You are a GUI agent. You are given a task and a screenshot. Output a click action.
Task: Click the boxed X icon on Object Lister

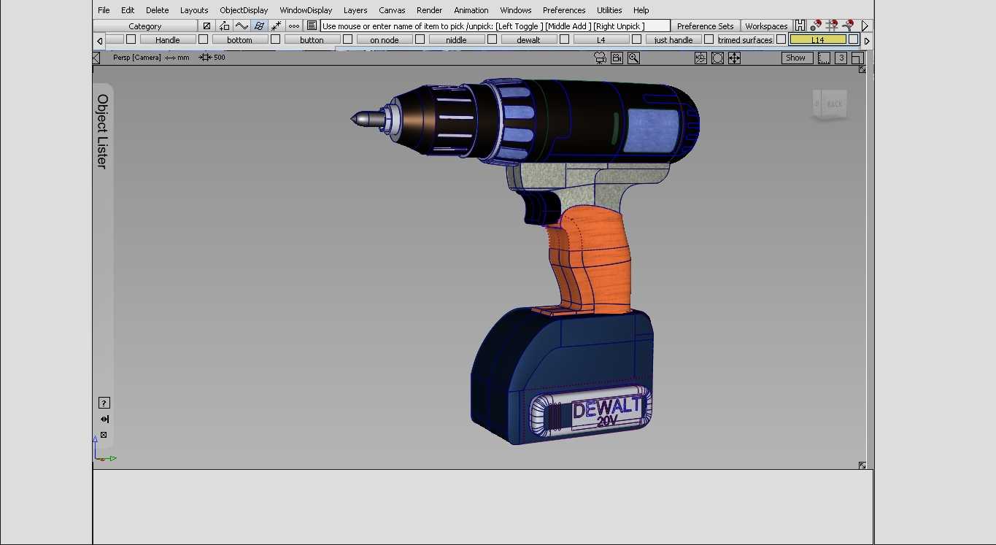104,435
